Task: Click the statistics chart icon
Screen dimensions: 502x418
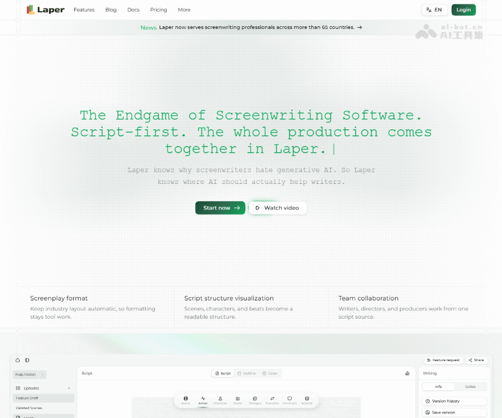Action: pos(407,373)
